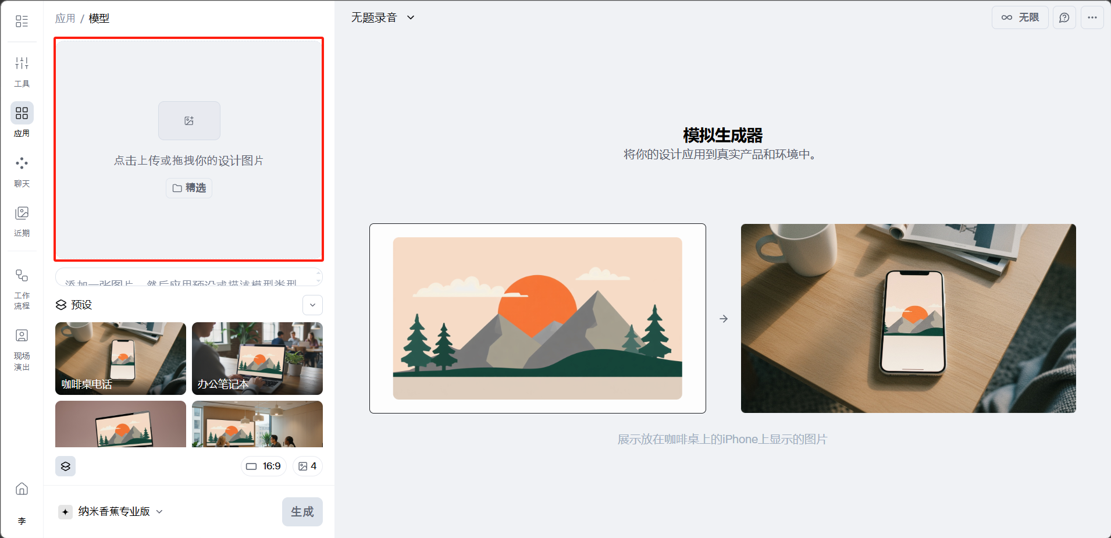This screenshot has height=538, width=1111.
Task: Click the 生成 generate button
Action: [302, 512]
